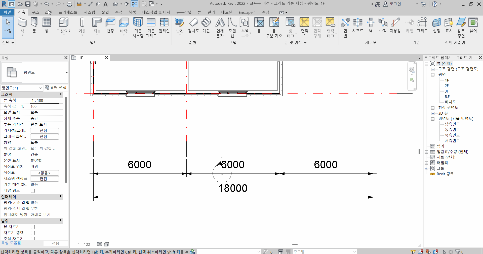This screenshot has height=254, width=483.
Task: Open the Component (구성요소) tool
Action: 64,26
